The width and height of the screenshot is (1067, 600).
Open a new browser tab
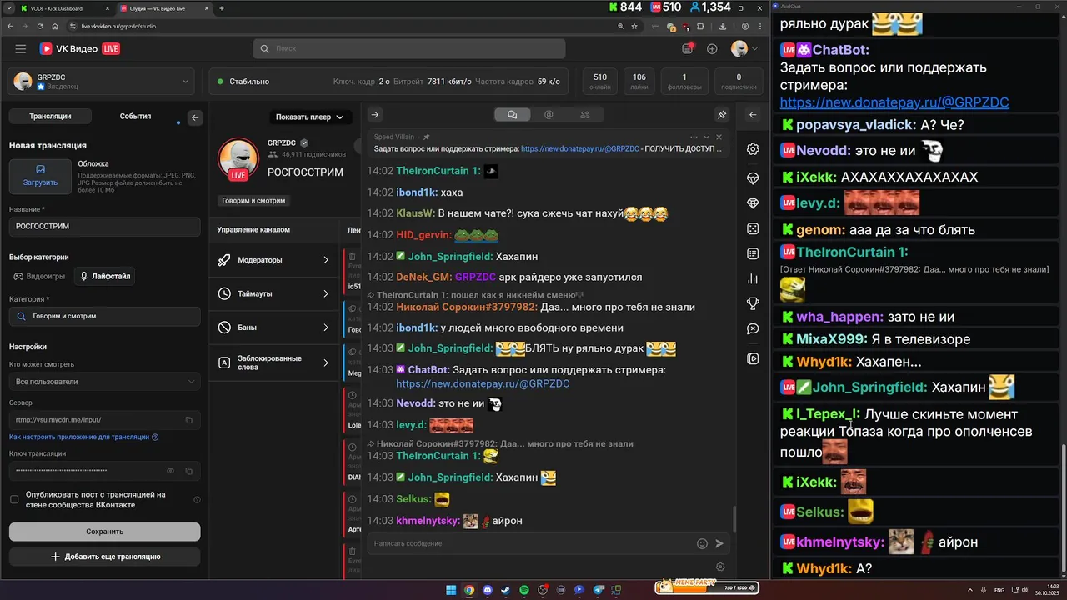pyautogui.click(x=221, y=8)
